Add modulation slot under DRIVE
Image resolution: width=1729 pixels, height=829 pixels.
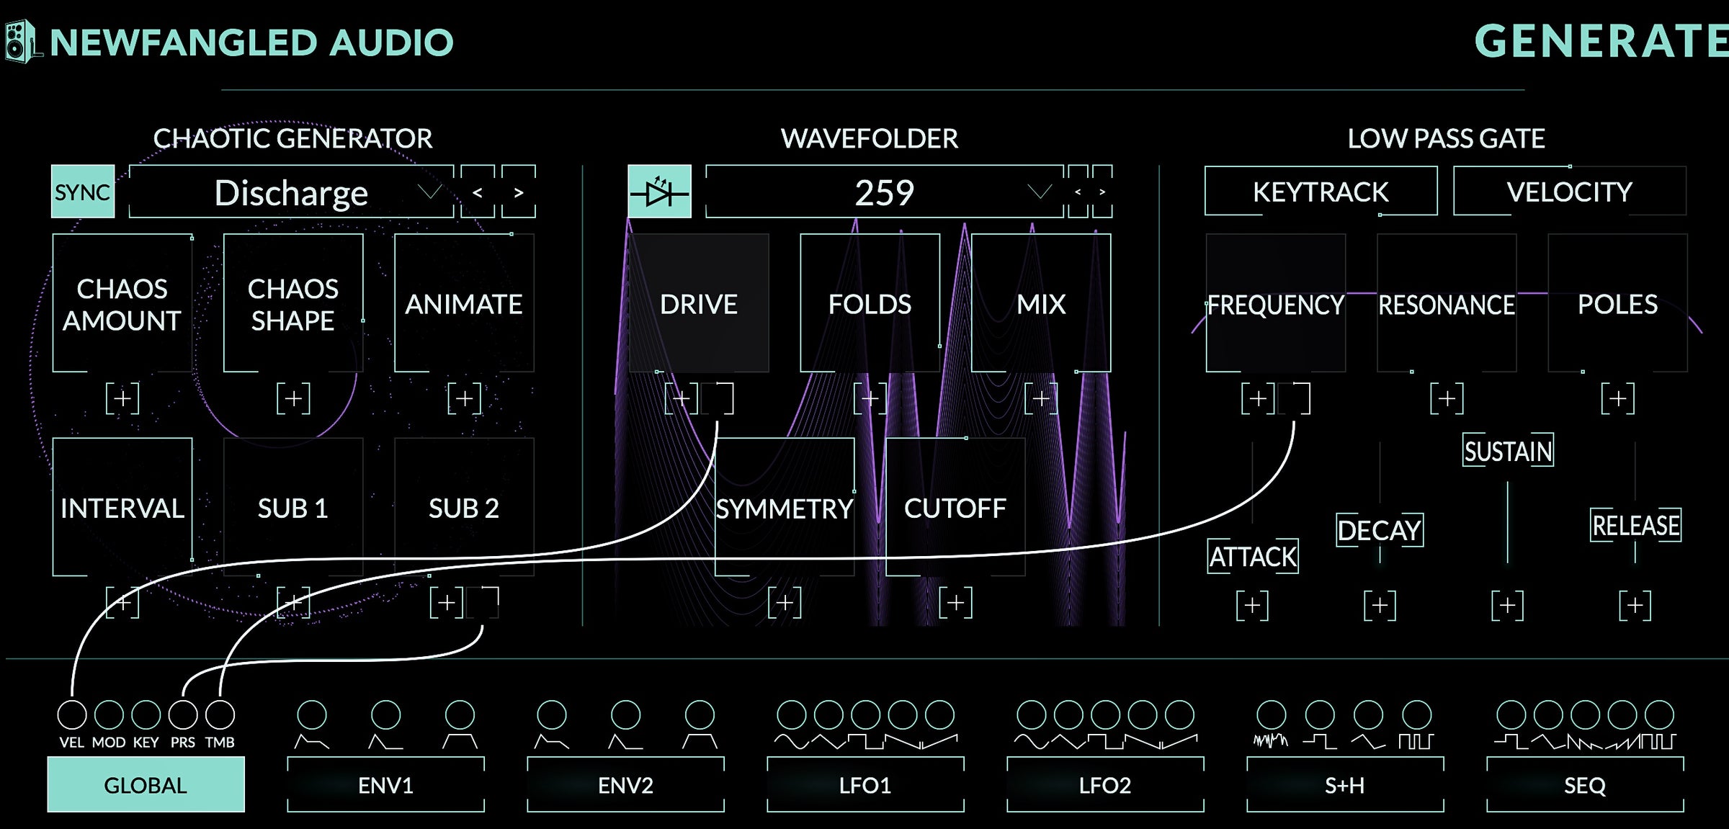point(681,398)
